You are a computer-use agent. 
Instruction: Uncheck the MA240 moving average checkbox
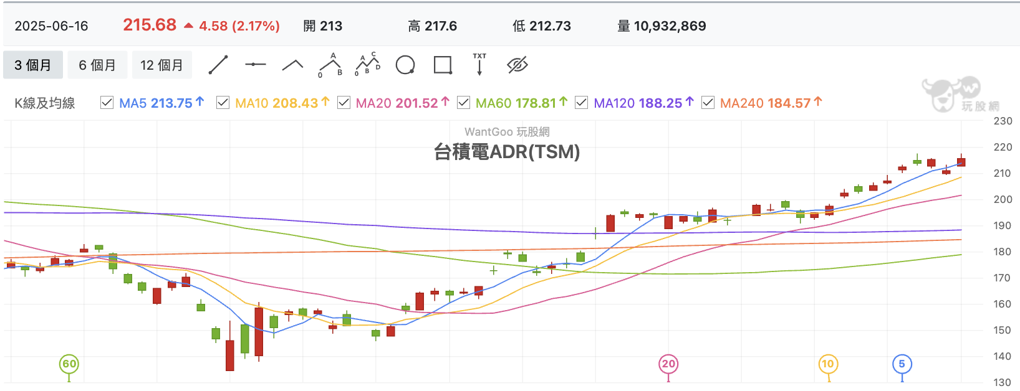[708, 103]
